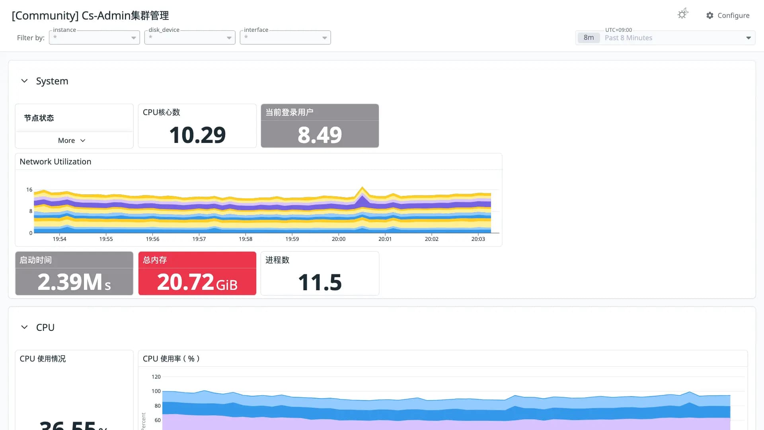Click the 8m time badge

pos(589,38)
